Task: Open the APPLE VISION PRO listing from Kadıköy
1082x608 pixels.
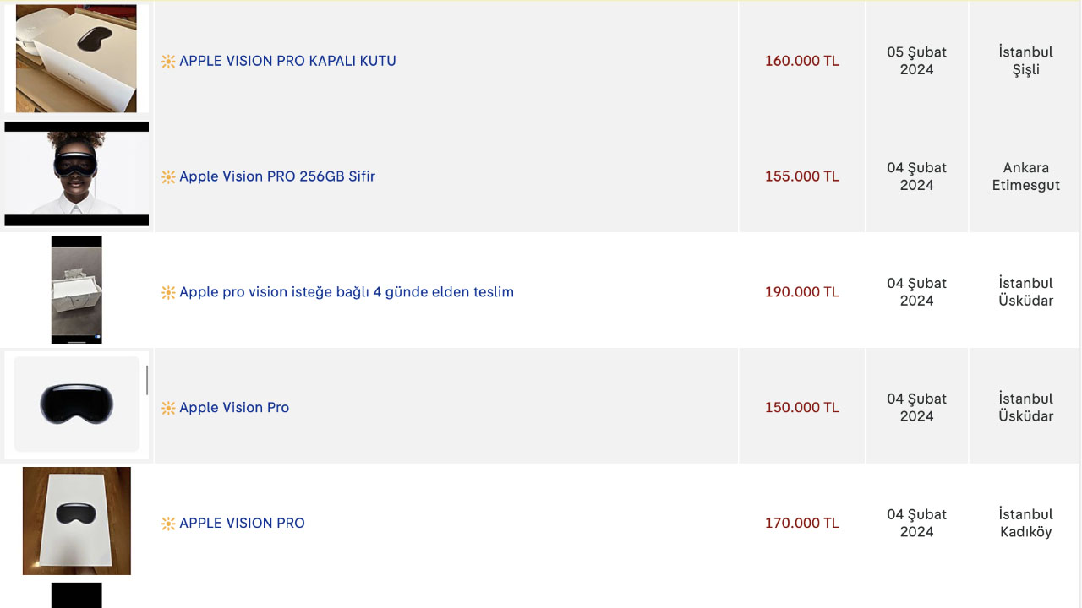Action: [242, 524]
